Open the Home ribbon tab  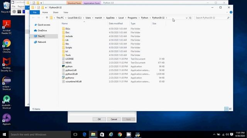pyautogui.click(x=45, y=12)
